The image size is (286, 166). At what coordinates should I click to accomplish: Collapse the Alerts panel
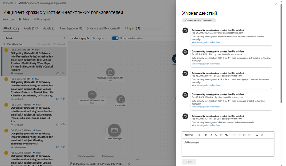point(64,38)
